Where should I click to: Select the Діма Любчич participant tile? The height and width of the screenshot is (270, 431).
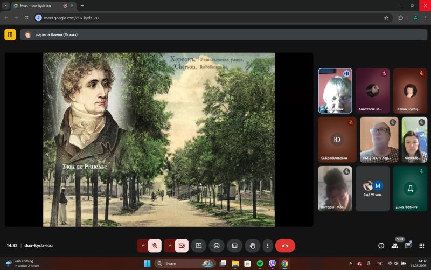coord(410,189)
